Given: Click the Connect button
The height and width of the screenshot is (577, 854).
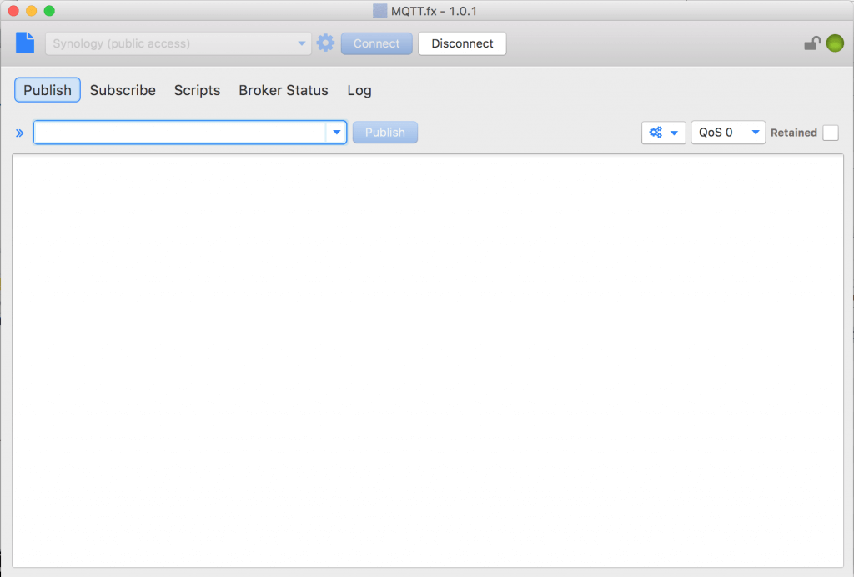Looking at the screenshot, I should [x=376, y=43].
